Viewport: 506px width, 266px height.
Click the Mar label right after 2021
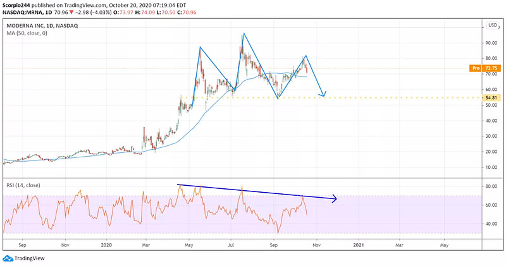click(x=399, y=245)
